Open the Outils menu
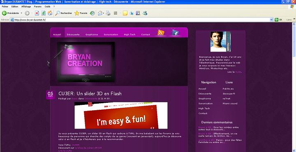The width and height of the screenshot is (296, 152). pos(48,7)
